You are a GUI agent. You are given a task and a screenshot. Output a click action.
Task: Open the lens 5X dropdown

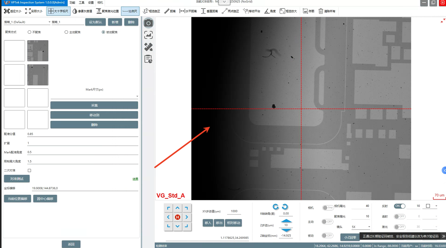361,227
